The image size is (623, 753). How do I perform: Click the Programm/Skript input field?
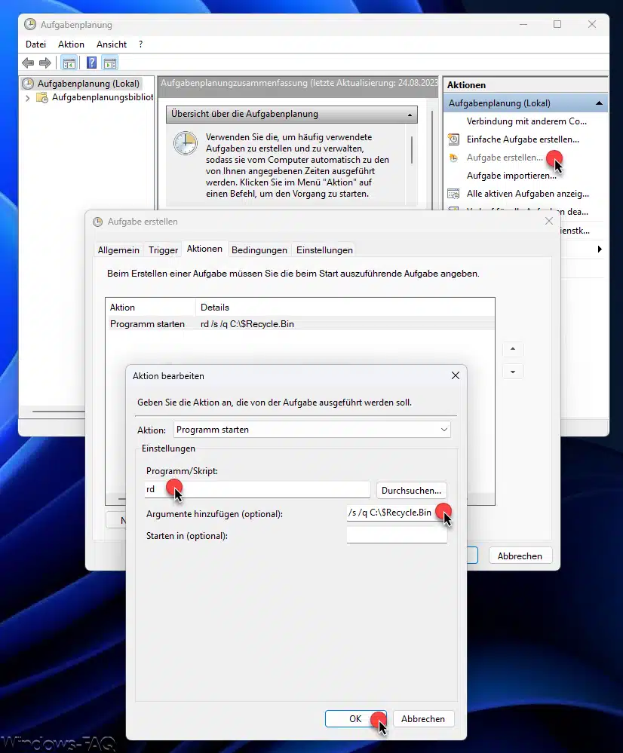click(x=257, y=489)
